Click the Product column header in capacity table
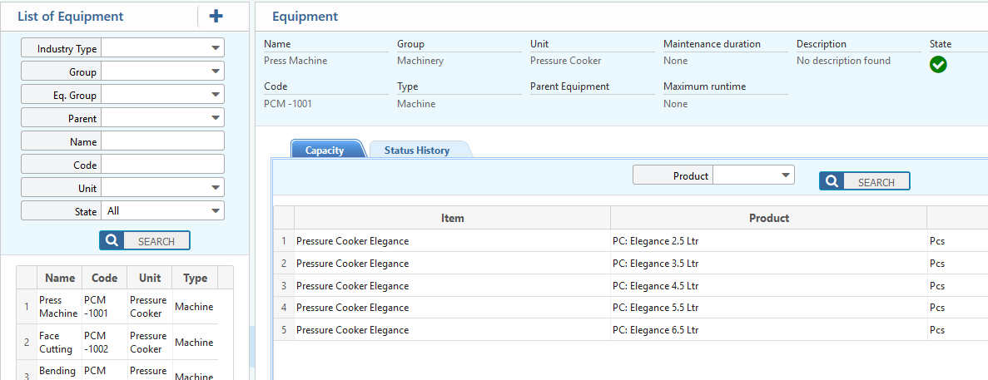The image size is (988, 380). [769, 218]
